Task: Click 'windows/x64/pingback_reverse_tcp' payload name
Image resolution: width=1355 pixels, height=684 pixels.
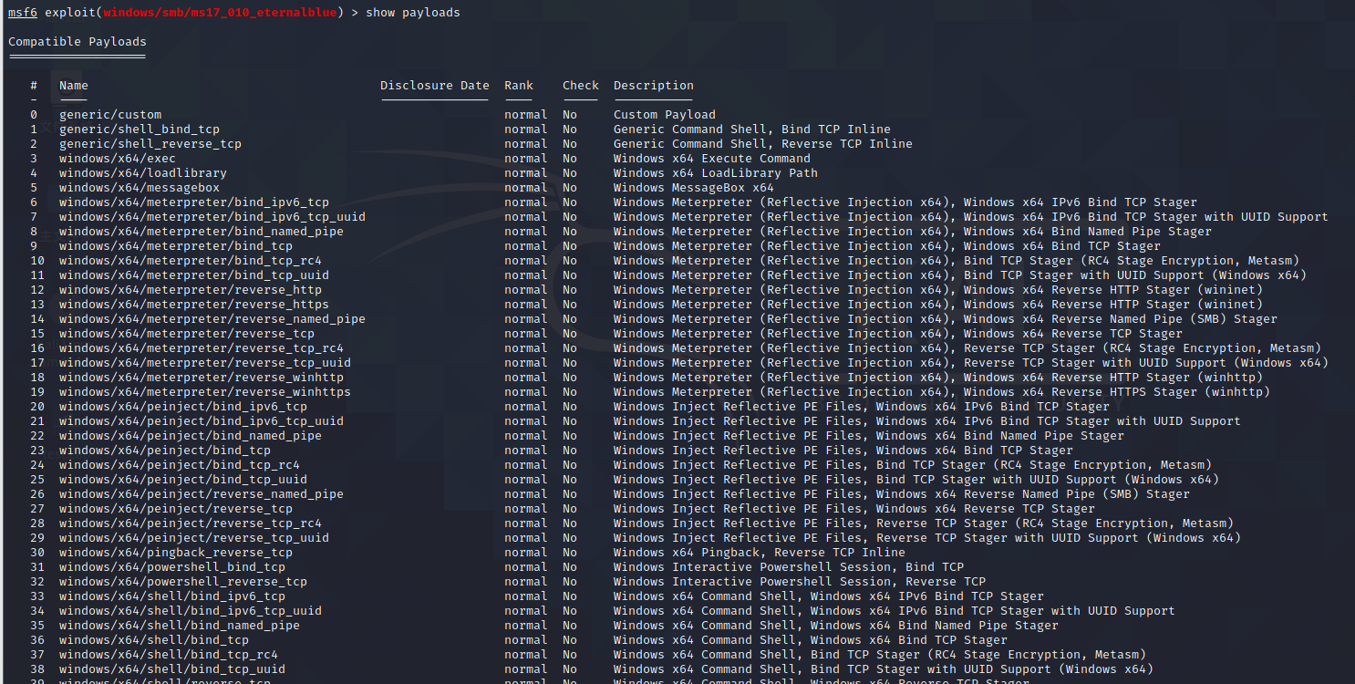Action: pyautogui.click(x=176, y=553)
